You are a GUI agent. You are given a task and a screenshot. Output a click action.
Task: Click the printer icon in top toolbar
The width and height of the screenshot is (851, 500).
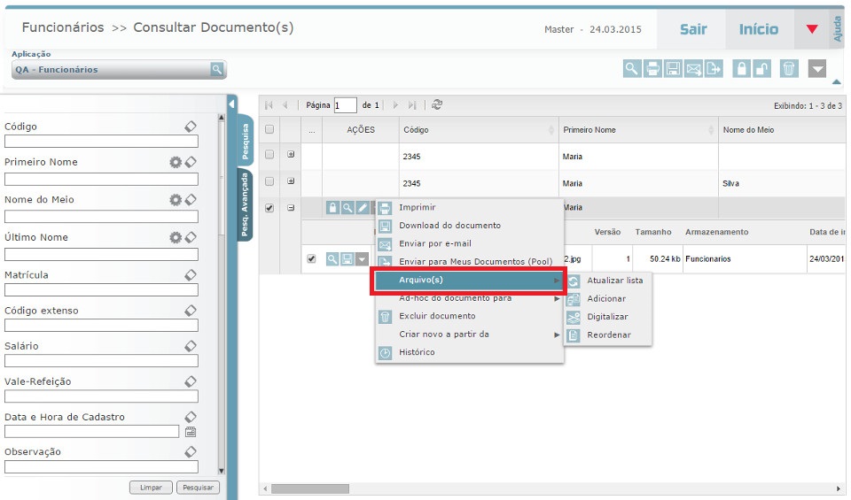coord(652,69)
